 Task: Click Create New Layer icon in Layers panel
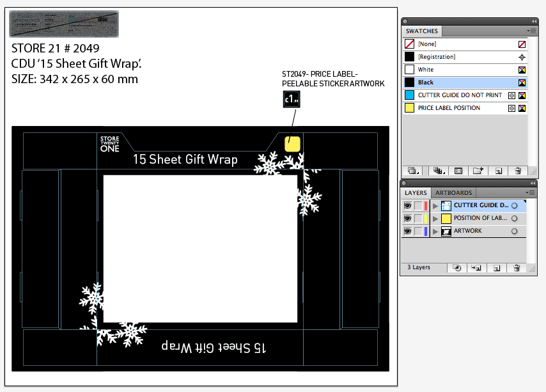point(497,268)
